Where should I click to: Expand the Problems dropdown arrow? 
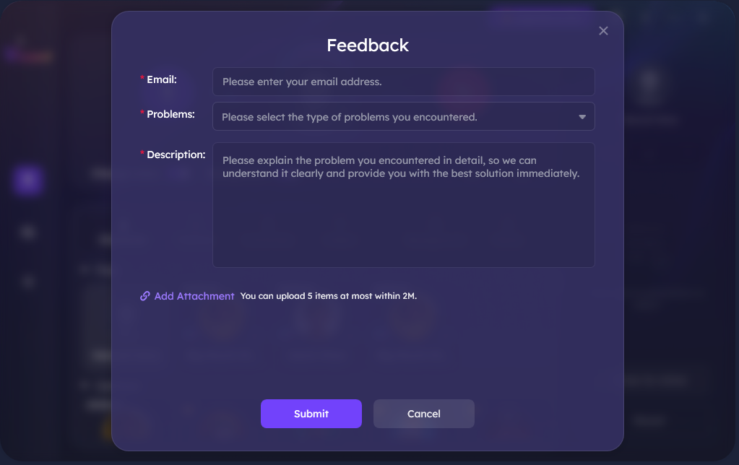[x=582, y=117]
